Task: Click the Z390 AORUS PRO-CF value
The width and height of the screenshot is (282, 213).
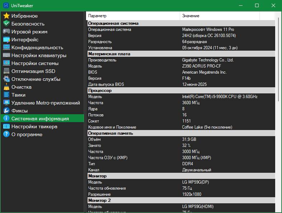Action: click(x=201, y=66)
